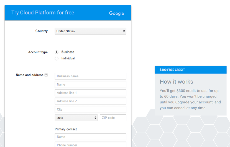Click the ZIP code field

pos(113,118)
